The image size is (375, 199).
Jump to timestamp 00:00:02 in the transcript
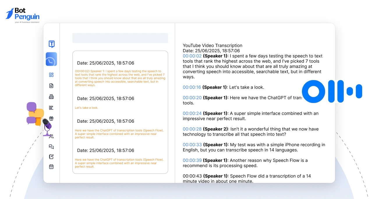point(192,56)
